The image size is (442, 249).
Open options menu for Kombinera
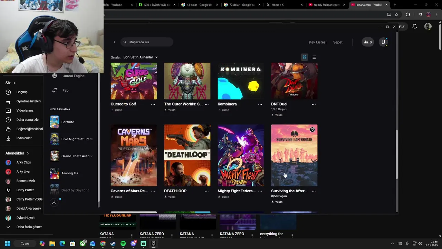[260, 104]
